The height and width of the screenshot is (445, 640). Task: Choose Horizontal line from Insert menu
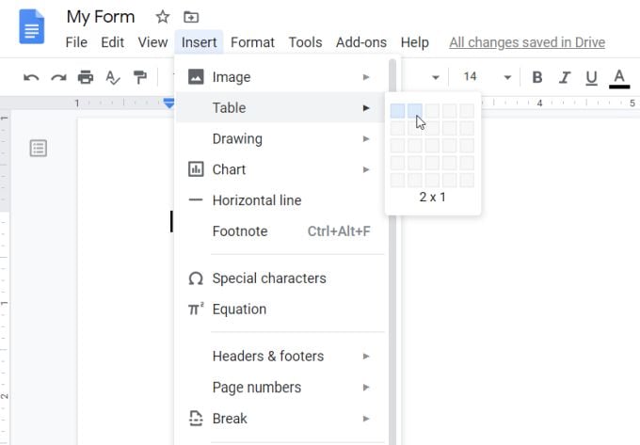pyautogui.click(x=257, y=200)
